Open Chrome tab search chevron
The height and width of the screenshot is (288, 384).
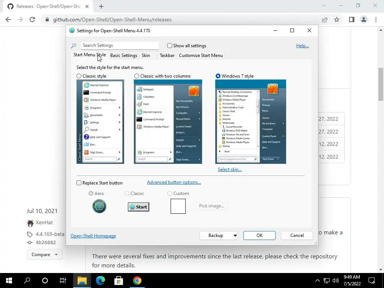click(324, 5)
